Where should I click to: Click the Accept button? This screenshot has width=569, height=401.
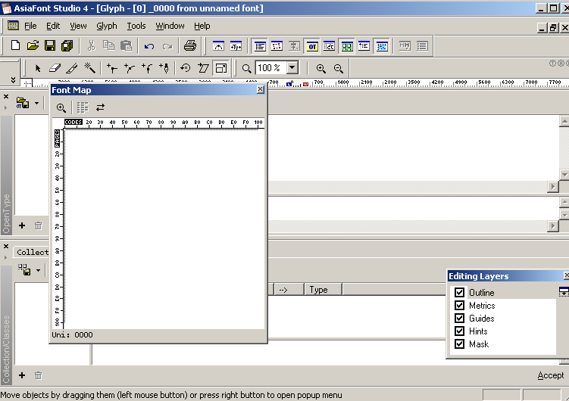[x=551, y=375]
